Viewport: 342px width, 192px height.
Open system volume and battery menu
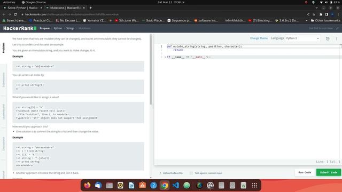[329, 2]
